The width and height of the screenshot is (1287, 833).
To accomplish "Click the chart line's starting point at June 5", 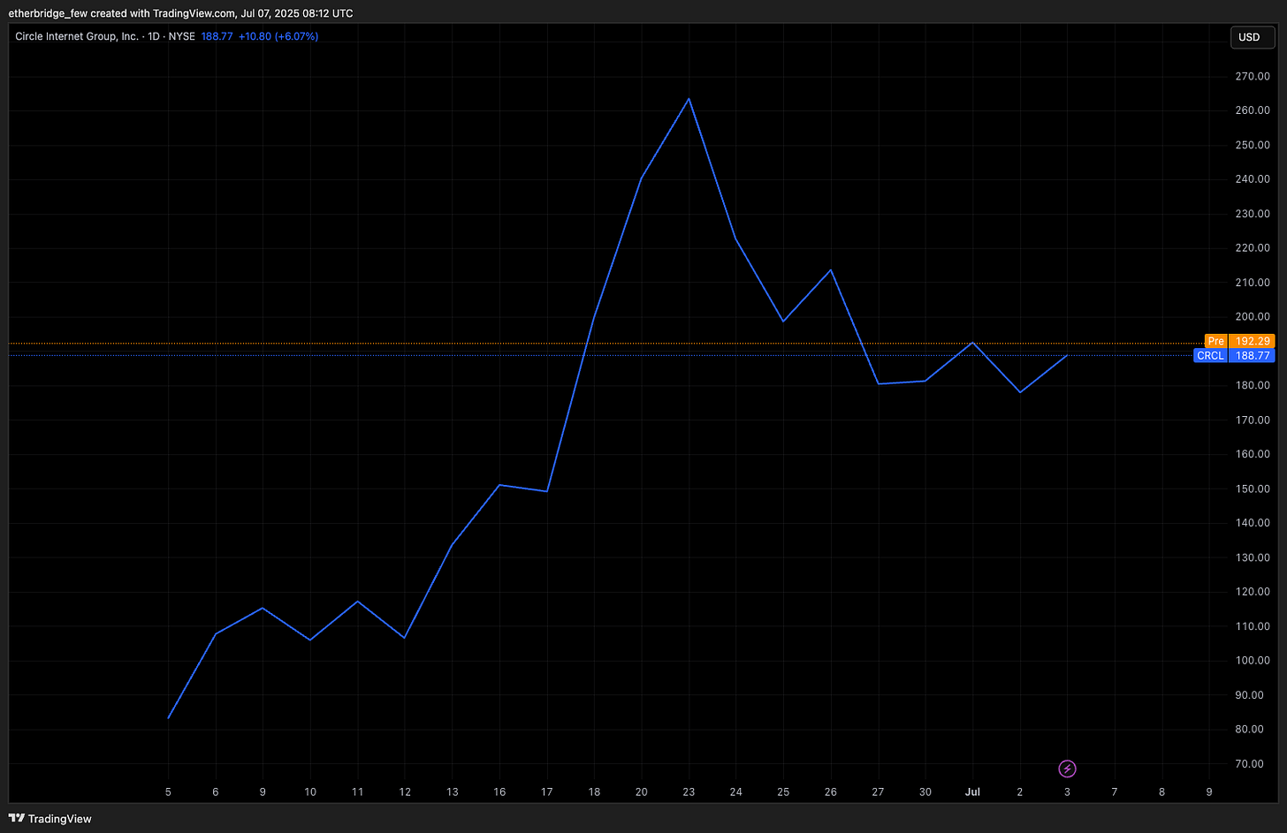I will 168,717.
